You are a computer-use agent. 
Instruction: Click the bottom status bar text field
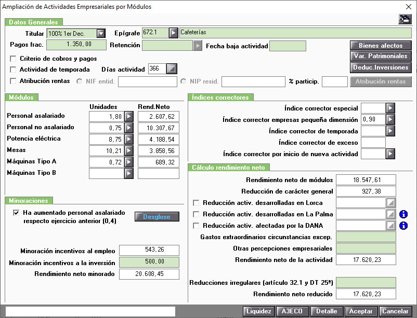(x=90, y=311)
